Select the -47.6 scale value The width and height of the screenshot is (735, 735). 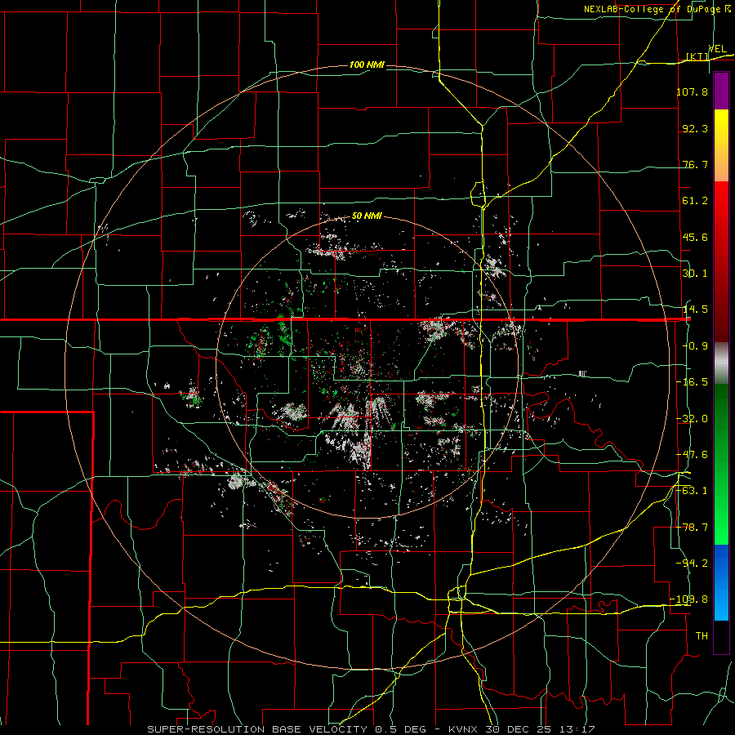coord(692,455)
